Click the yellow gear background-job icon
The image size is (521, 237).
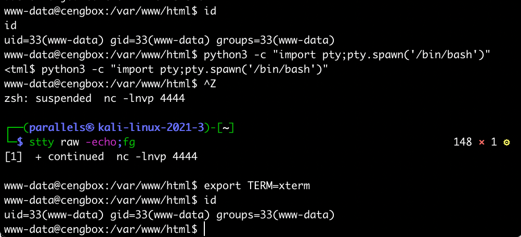tap(507, 142)
